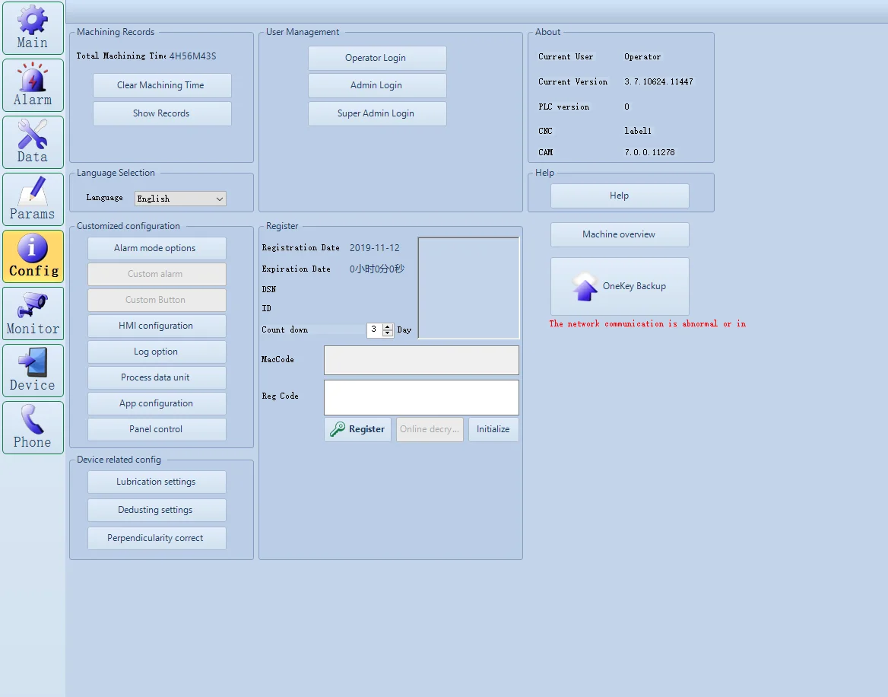Screen dimensions: 888x697
Task: Click the Register key icon
Action: tap(336, 429)
